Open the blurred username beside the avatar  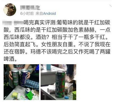[x=30, y=8]
